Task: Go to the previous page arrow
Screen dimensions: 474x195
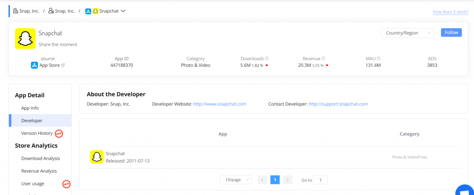Action: 262,180
